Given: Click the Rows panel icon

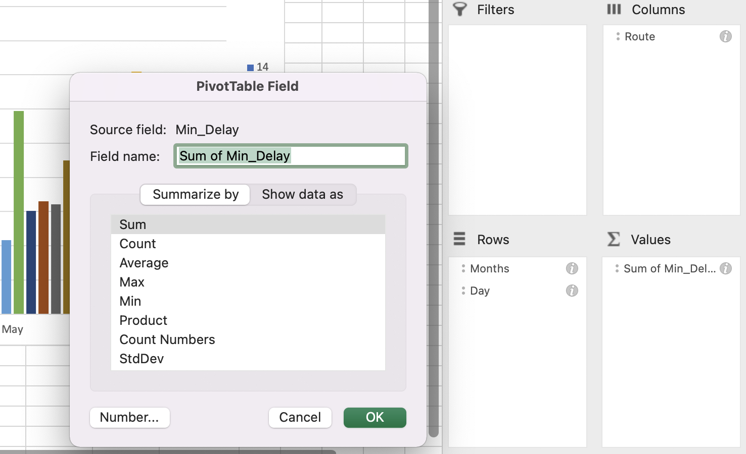Looking at the screenshot, I should (459, 240).
